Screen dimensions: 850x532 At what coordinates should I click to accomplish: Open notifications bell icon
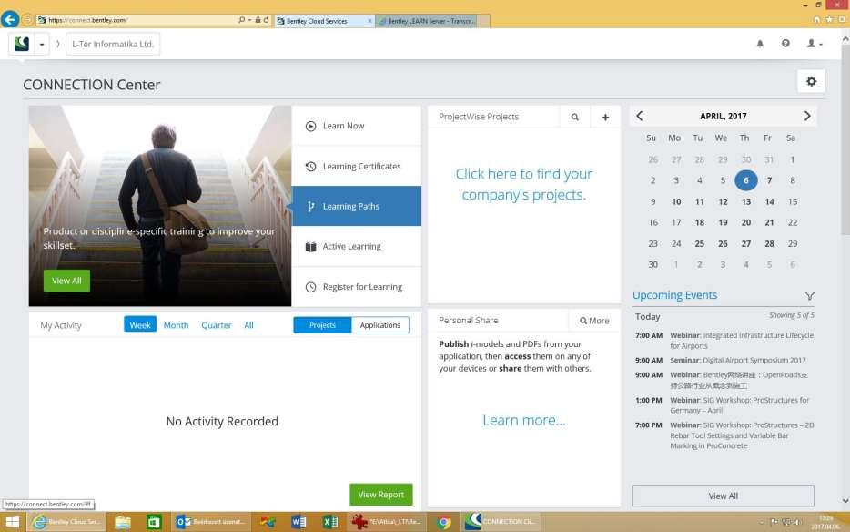tap(760, 44)
